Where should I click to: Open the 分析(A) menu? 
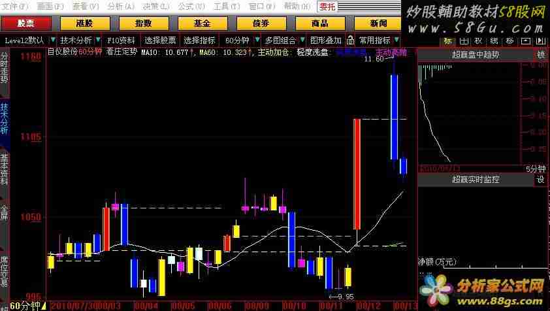[x=121, y=6]
